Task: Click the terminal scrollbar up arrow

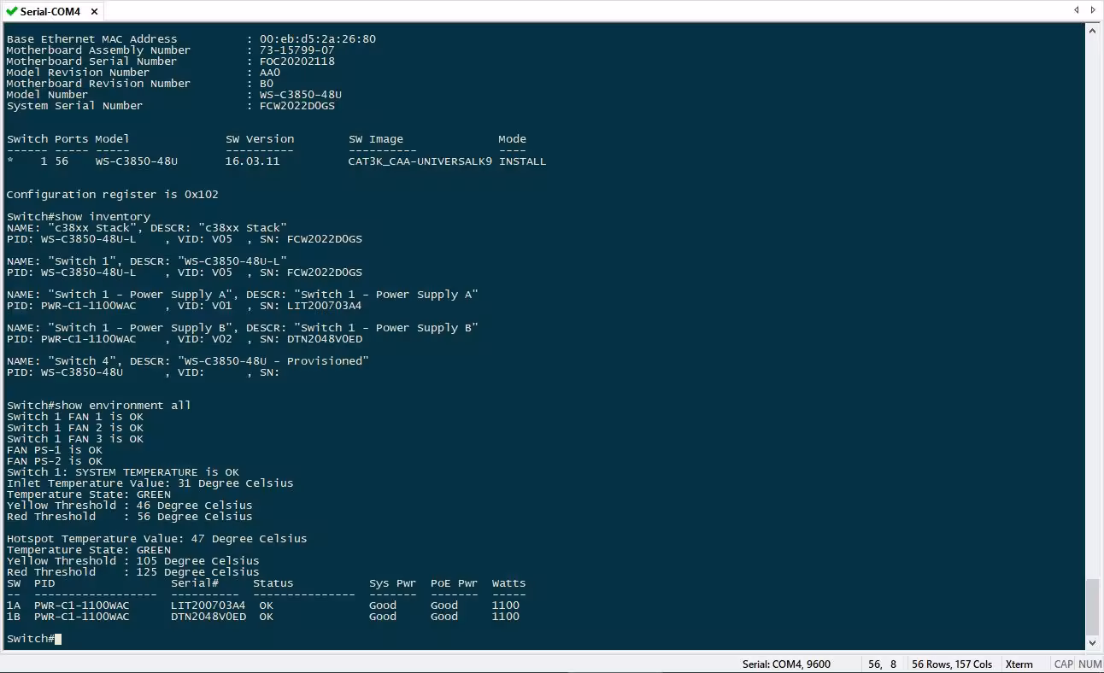Action: coord(1093,31)
